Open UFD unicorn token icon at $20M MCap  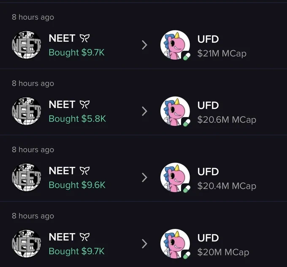175,244
